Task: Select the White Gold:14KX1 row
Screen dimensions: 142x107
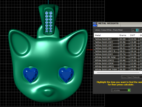Action: [x=118, y=66]
